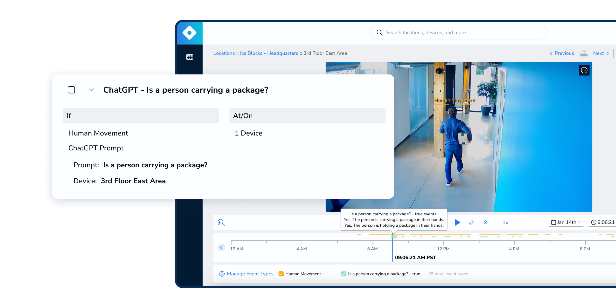
Task: Select the 'Human Movement' condition text
Action: pos(98,133)
